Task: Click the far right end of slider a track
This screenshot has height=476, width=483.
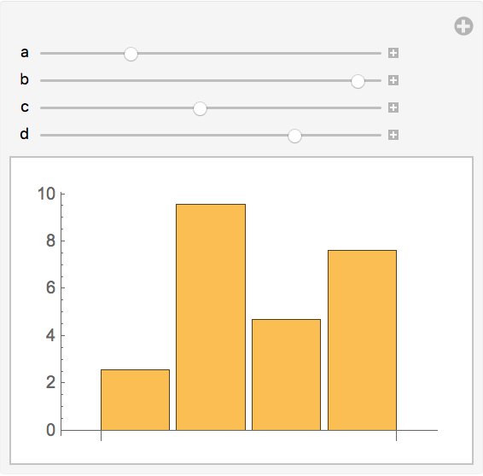Action: pos(380,53)
